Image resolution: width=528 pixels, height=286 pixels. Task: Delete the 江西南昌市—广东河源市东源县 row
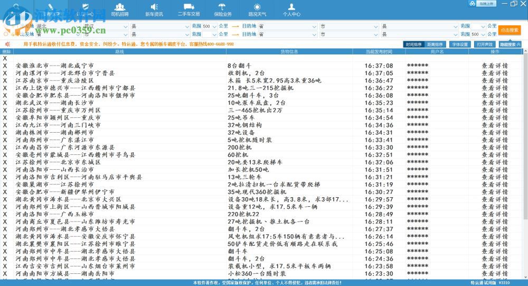(5, 147)
